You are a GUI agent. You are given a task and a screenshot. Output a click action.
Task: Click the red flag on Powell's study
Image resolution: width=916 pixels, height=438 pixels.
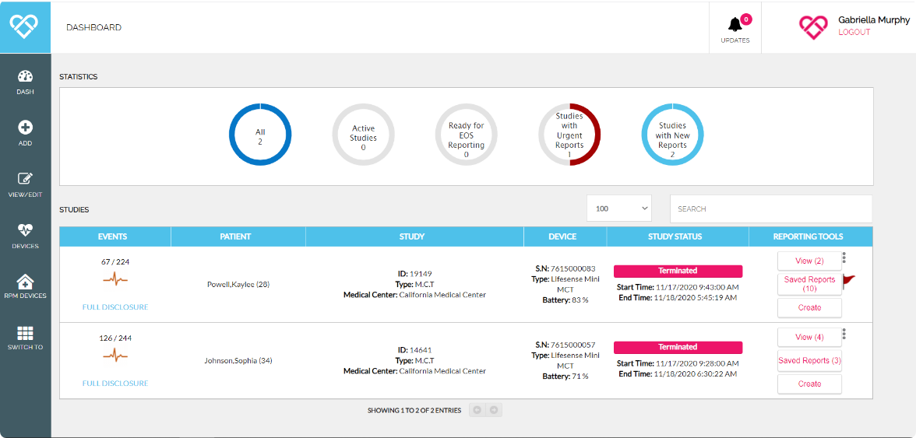point(849,279)
